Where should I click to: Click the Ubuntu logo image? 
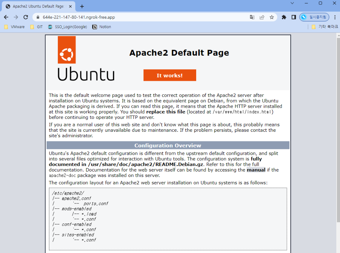[86, 58]
